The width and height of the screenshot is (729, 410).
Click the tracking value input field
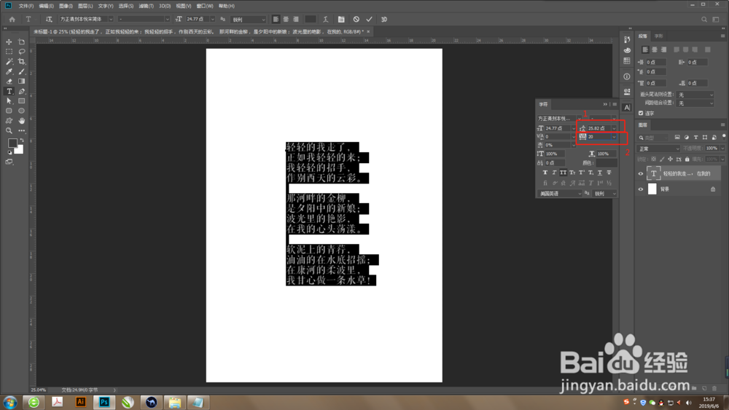point(599,137)
